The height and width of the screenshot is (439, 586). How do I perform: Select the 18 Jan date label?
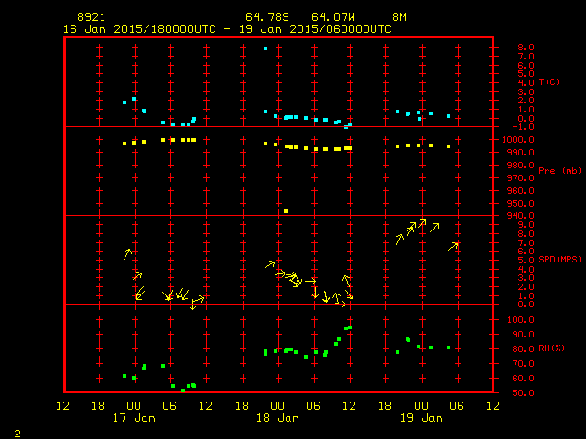point(277,418)
